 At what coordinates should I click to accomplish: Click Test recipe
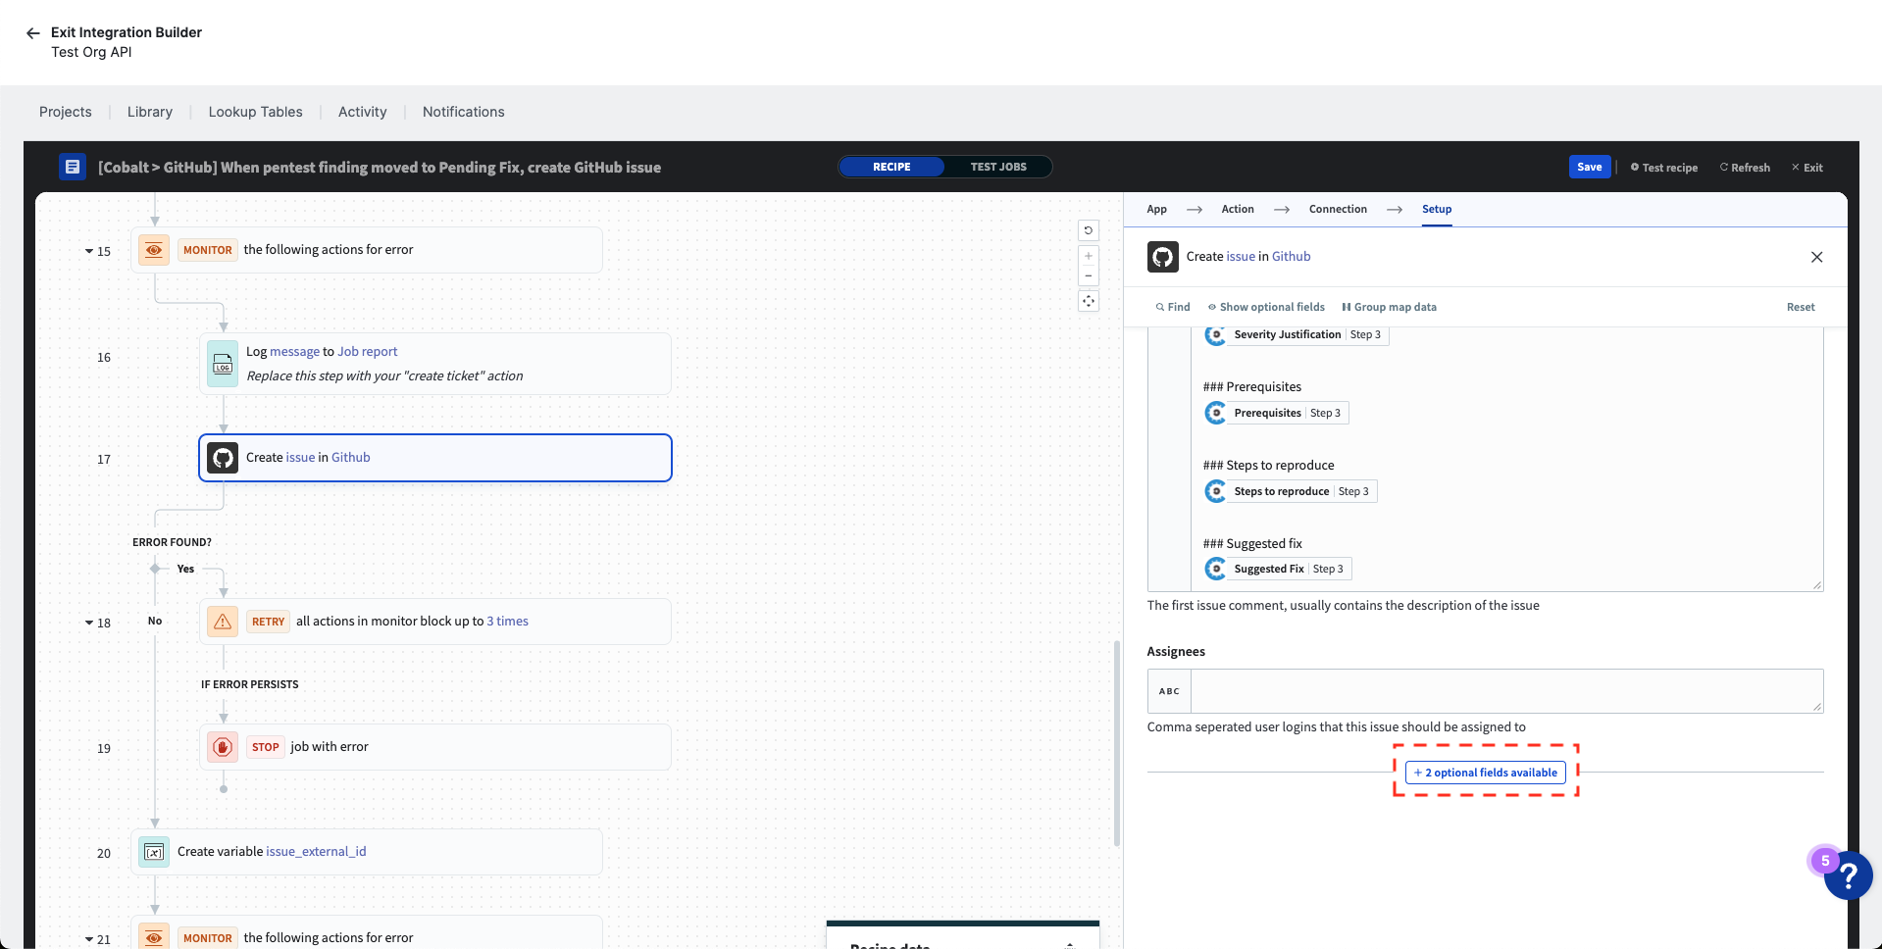1664,168
